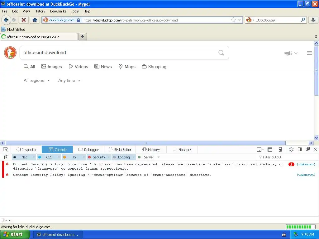Image resolution: width=319 pixels, height=239 pixels.
Task: Show devtools in separate window
Action: tap(307, 149)
